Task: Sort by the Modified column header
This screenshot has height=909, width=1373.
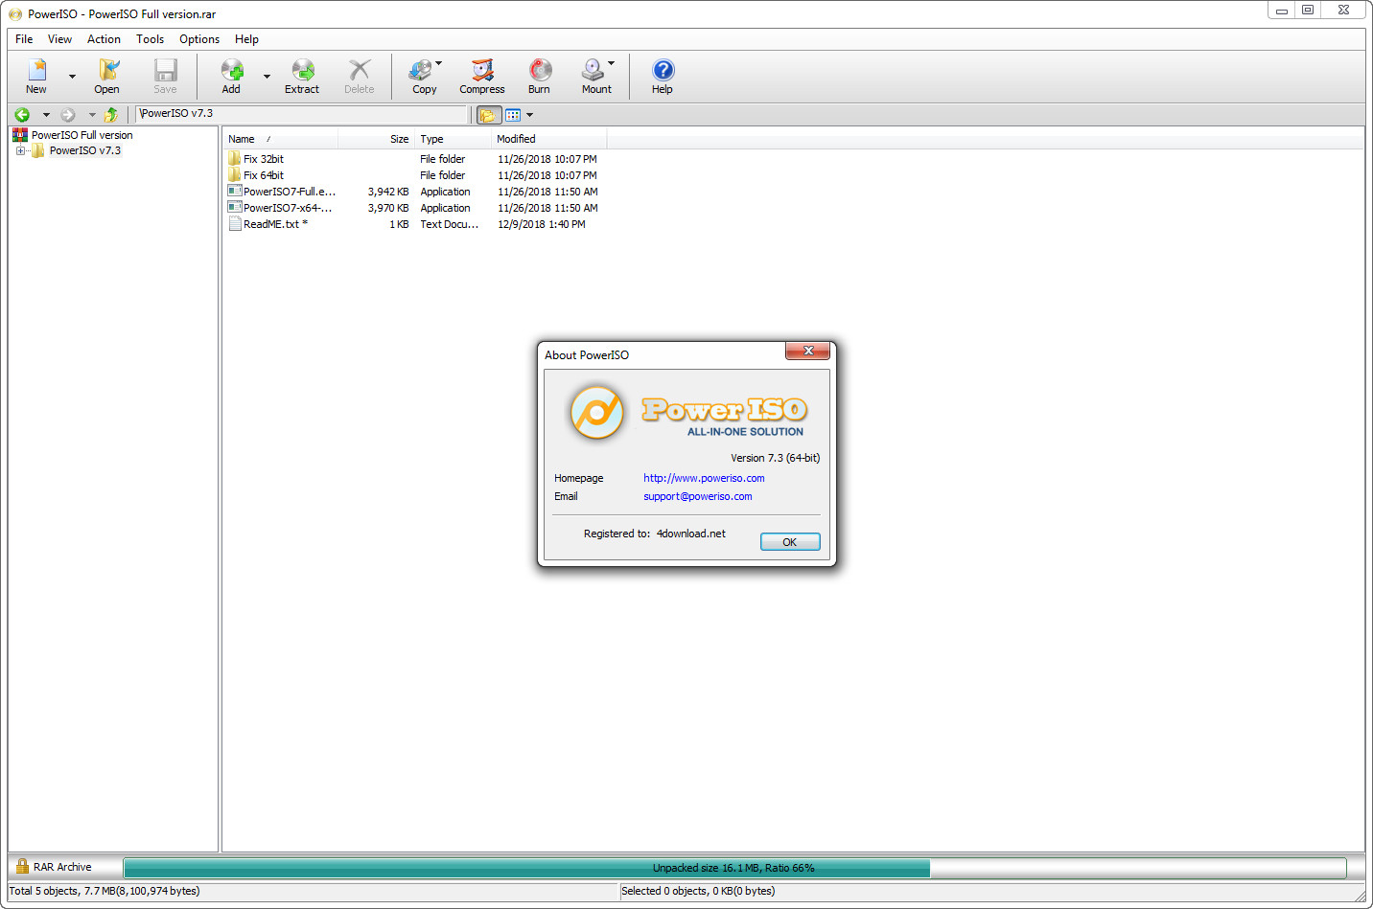Action: click(549, 139)
